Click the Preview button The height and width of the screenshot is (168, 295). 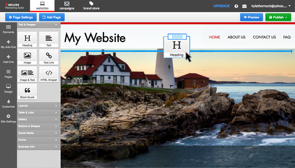(251, 17)
